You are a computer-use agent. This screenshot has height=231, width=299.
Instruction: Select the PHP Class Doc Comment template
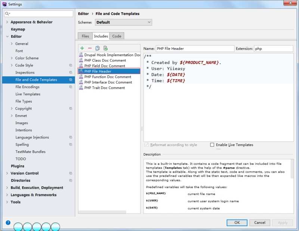tap(109, 61)
